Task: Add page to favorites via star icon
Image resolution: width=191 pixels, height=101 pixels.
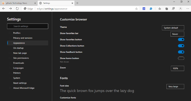Action: (137, 9)
